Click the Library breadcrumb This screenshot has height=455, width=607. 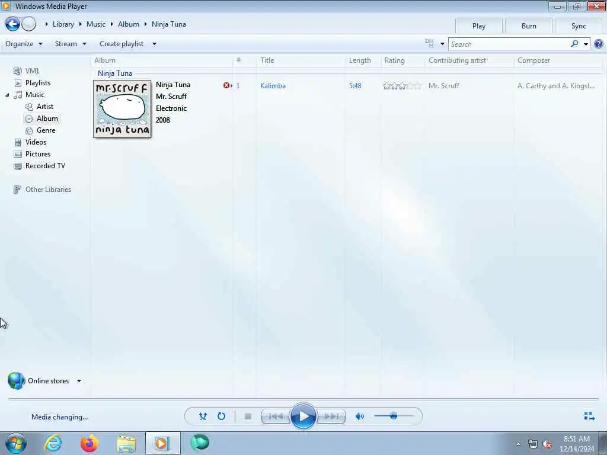(63, 24)
